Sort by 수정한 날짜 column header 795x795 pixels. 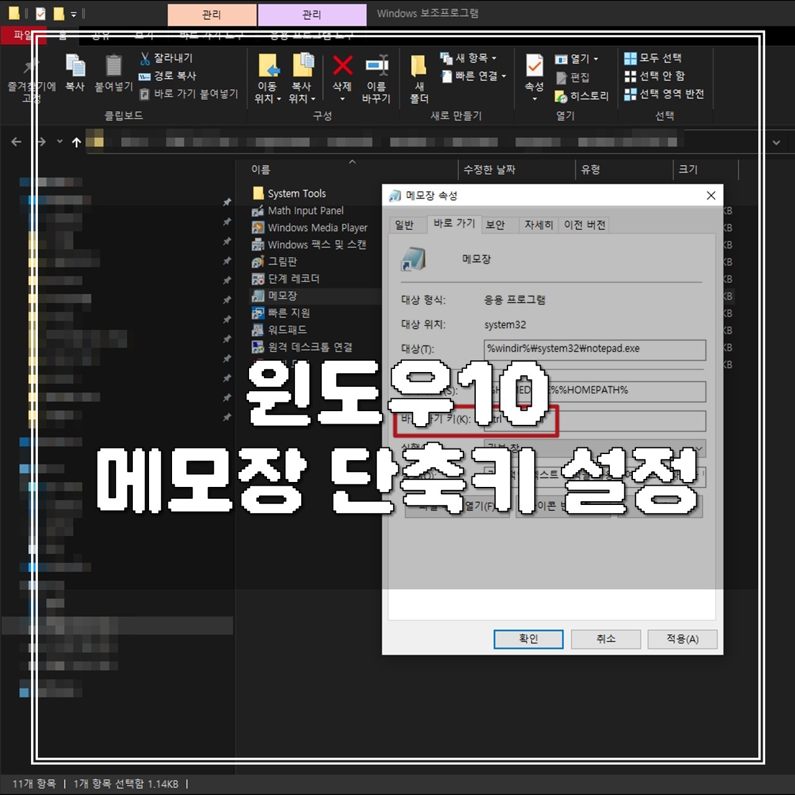coord(489,170)
